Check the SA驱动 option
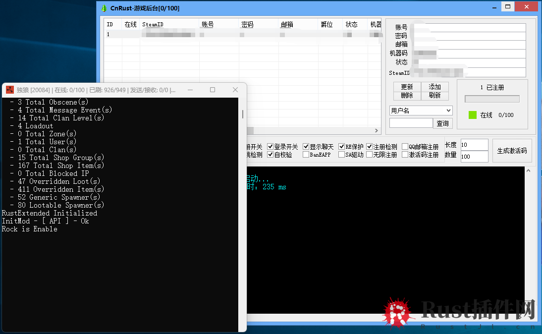The height and width of the screenshot is (334, 542). [x=341, y=155]
